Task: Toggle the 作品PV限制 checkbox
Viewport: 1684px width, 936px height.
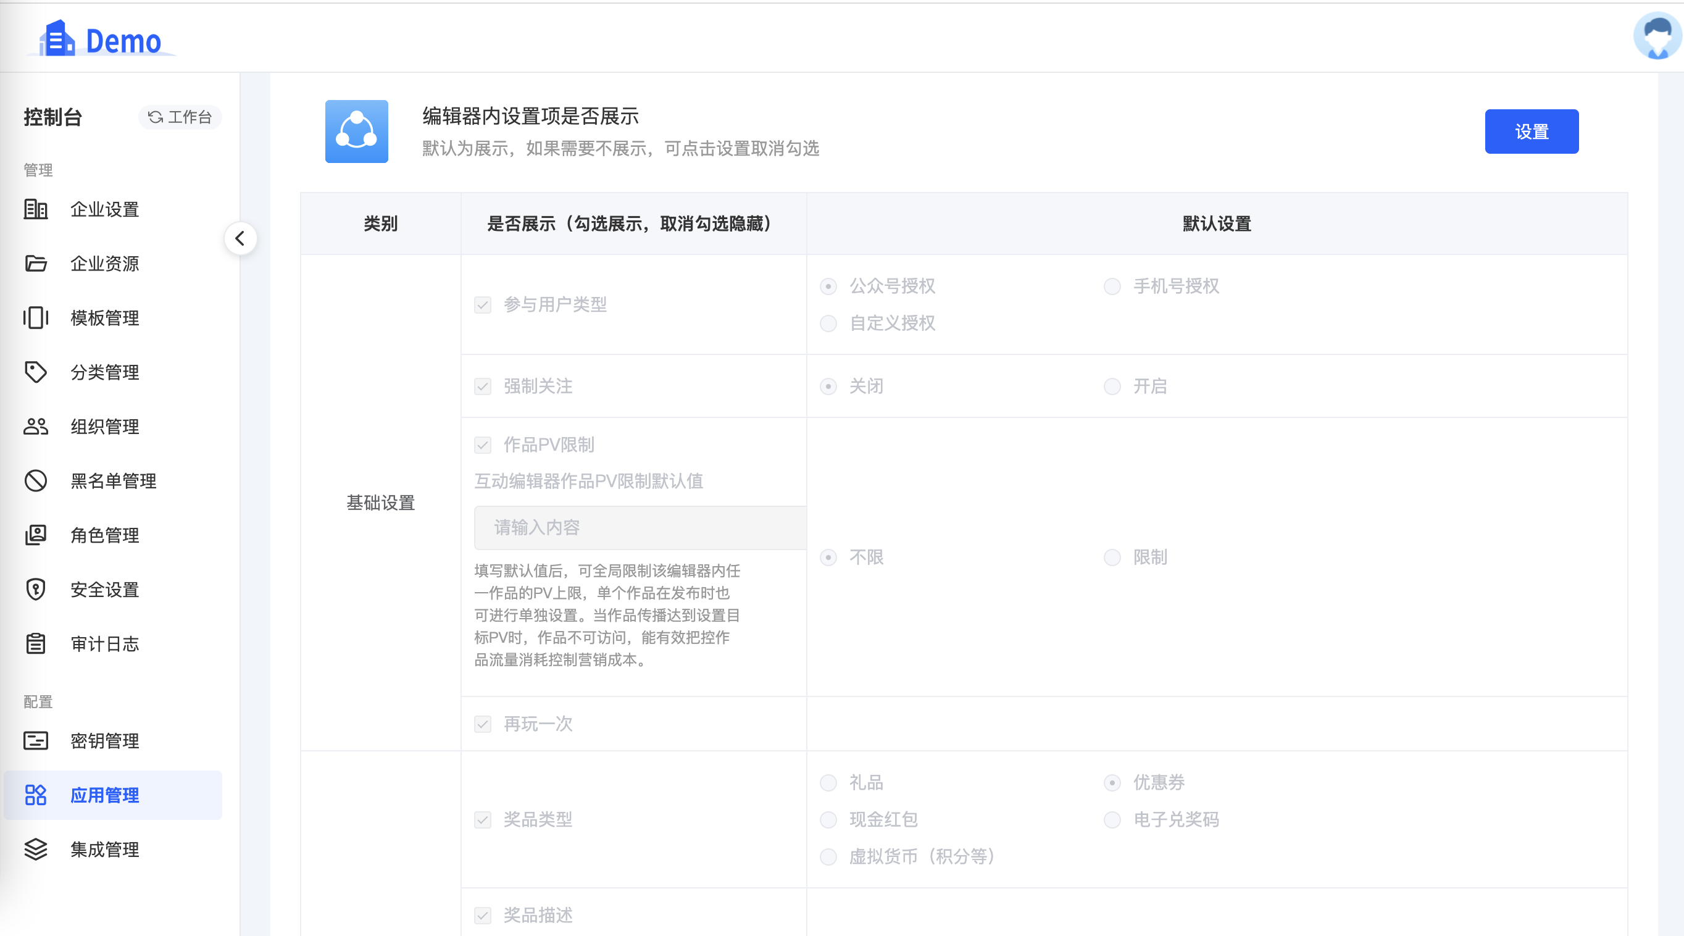Action: (483, 445)
